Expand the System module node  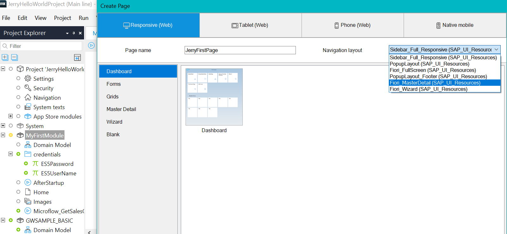pos(3,126)
